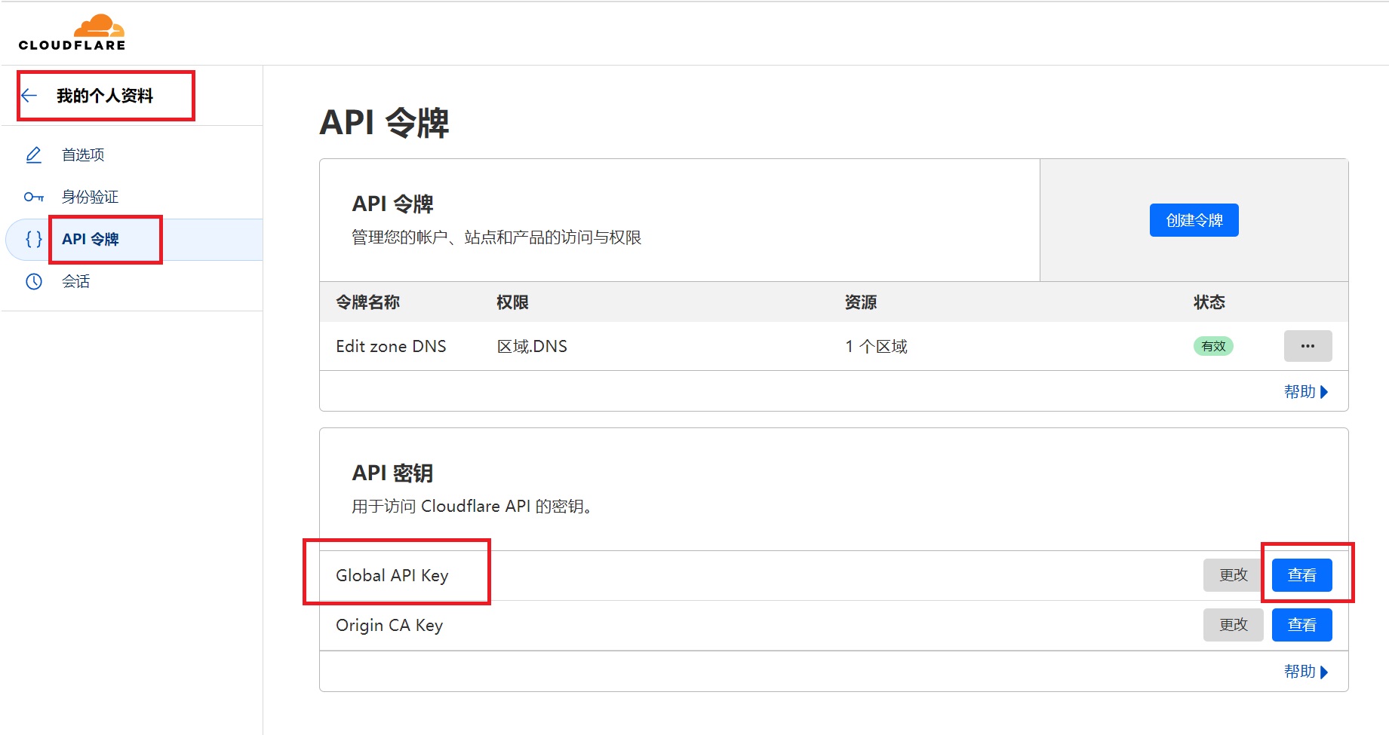Click the Cloudflare logo
The height and width of the screenshot is (735, 1389).
72,32
